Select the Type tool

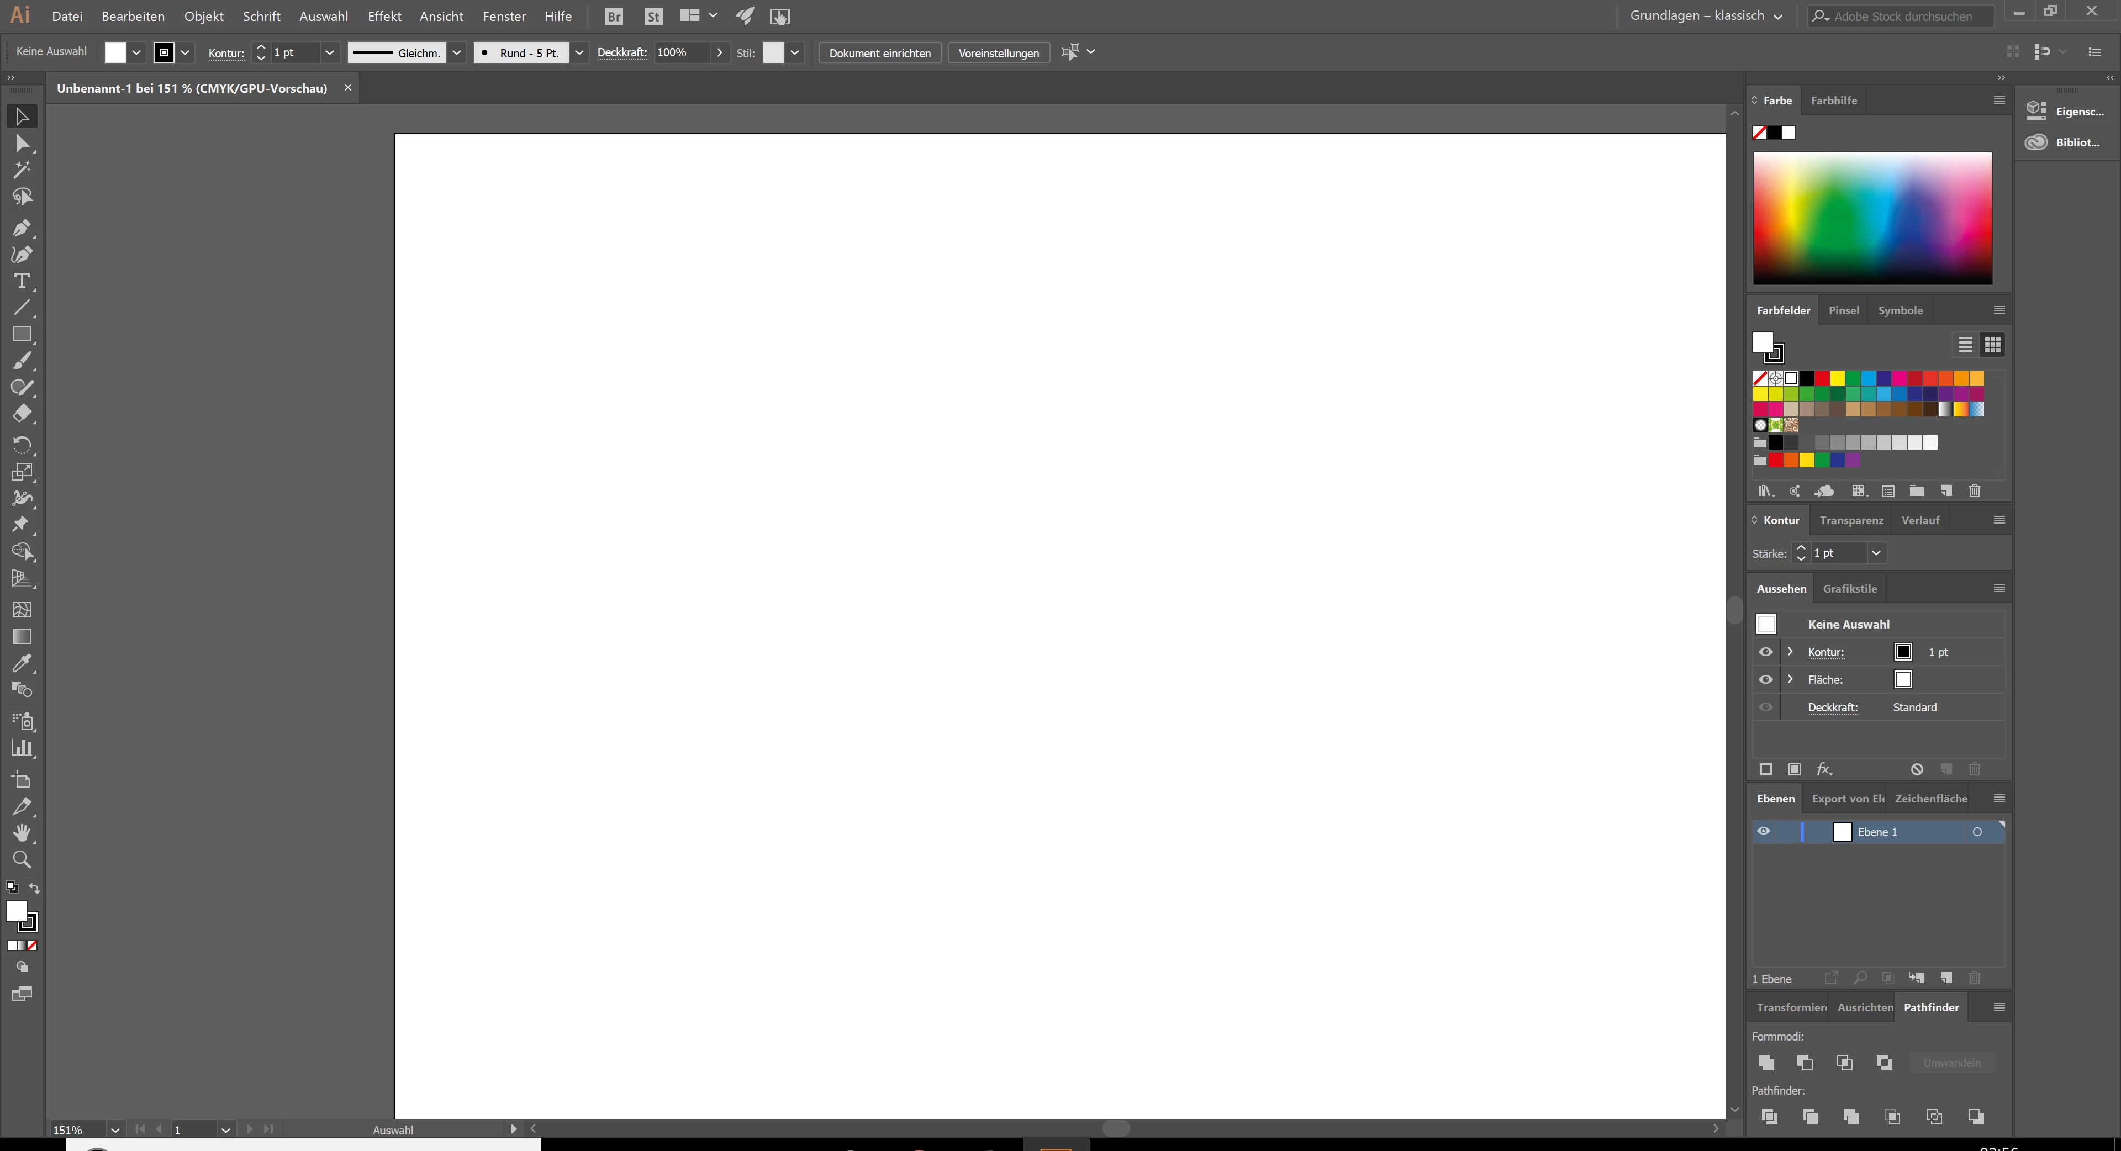pyautogui.click(x=22, y=282)
